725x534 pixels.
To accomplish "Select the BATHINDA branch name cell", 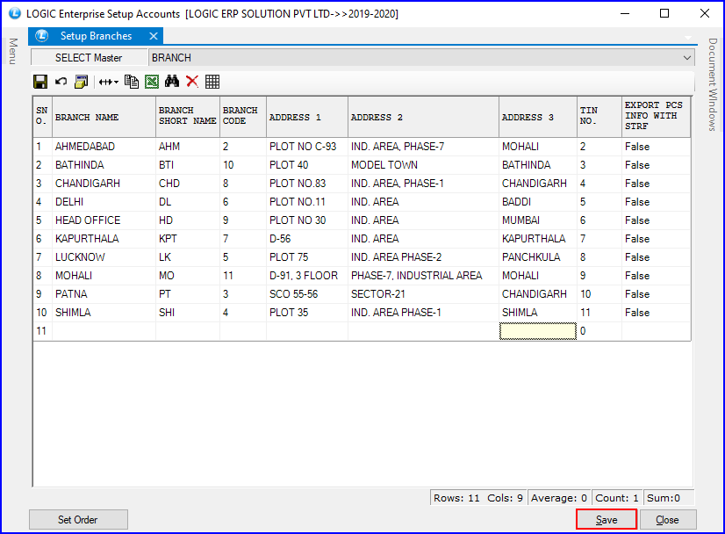I will [x=104, y=165].
